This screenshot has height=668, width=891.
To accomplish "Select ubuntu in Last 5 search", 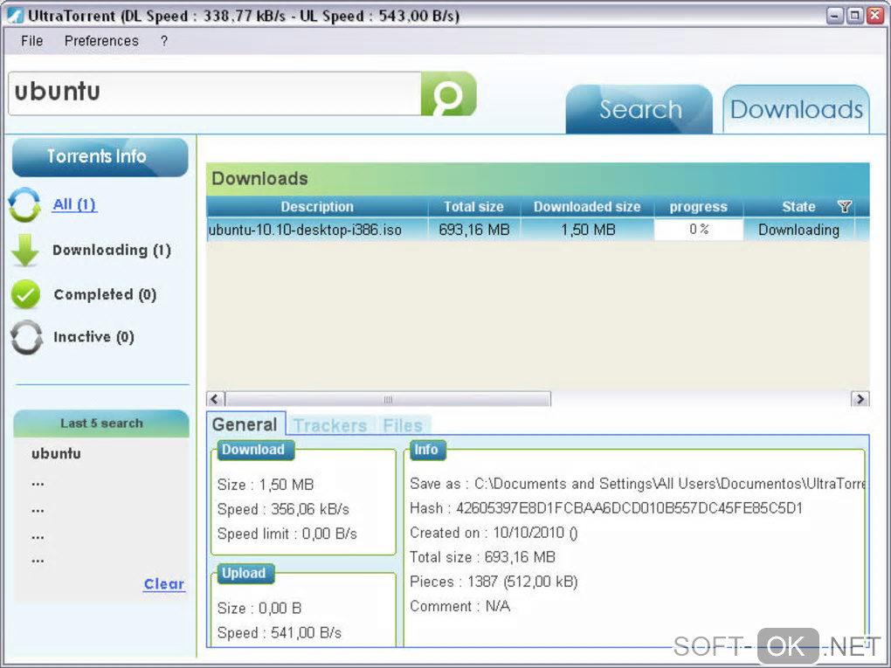I will coord(56,453).
